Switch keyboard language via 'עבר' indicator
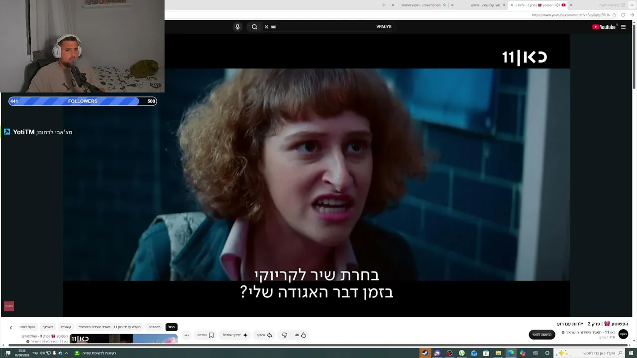The height and width of the screenshot is (358, 637). [x=35, y=353]
